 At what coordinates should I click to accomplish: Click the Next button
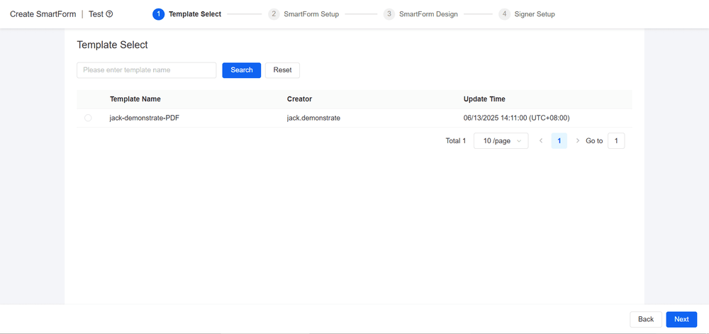[x=681, y=319]
